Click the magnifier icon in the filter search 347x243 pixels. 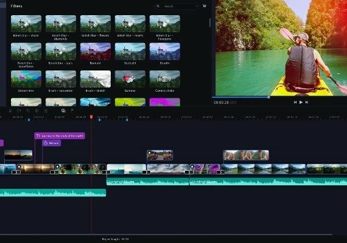pyautogui.click(x=158, y=6)
